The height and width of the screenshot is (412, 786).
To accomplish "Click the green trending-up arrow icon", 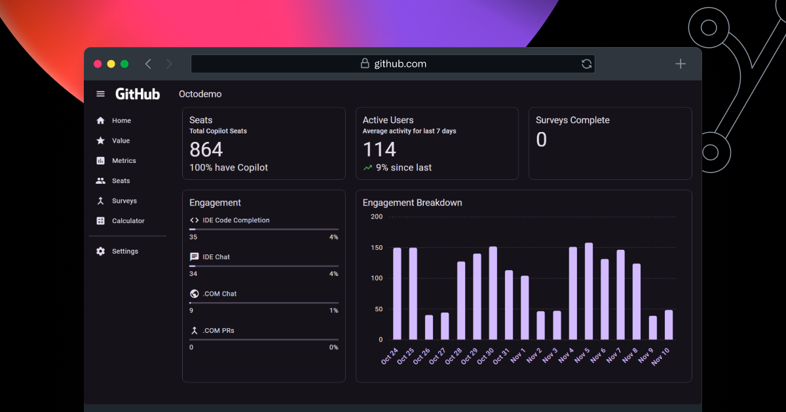I will [x=367, y=168].
